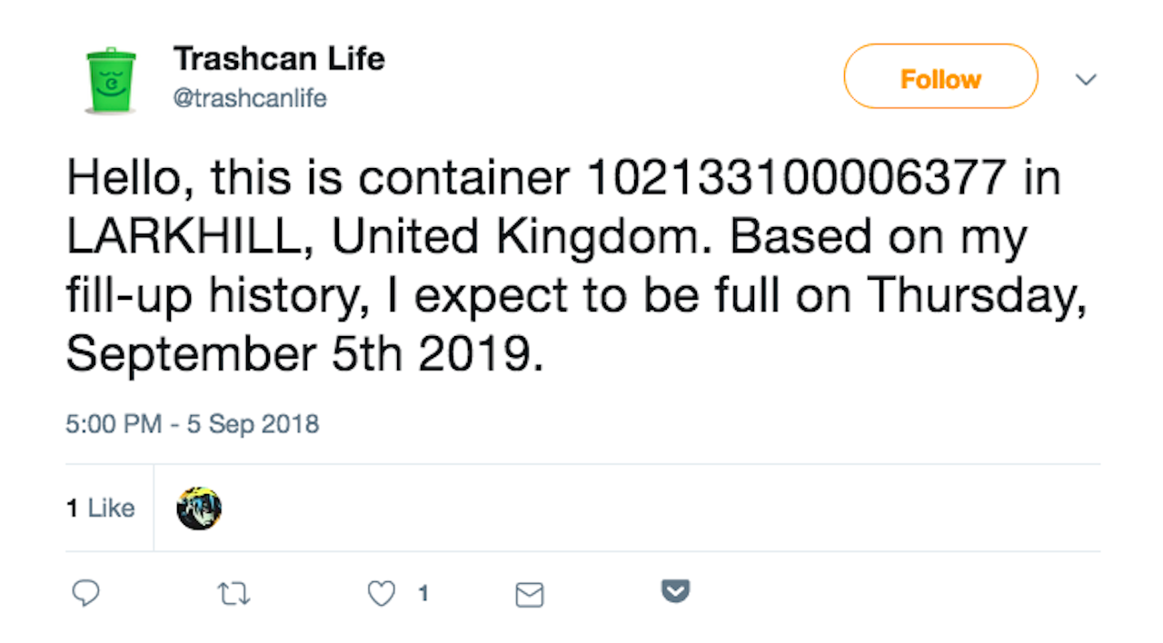The width and height of the screenshot is (1163, 643).
Task: Like the tweet with the heart icon
Action: (x=380, y=593)
